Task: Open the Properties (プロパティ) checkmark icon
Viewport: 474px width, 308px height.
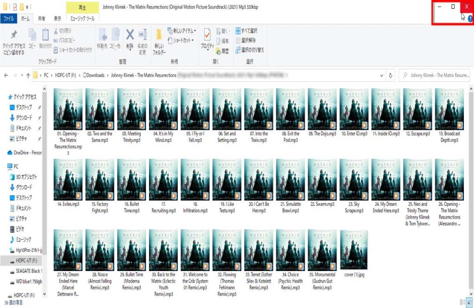Action: click(x=207, y=35)
